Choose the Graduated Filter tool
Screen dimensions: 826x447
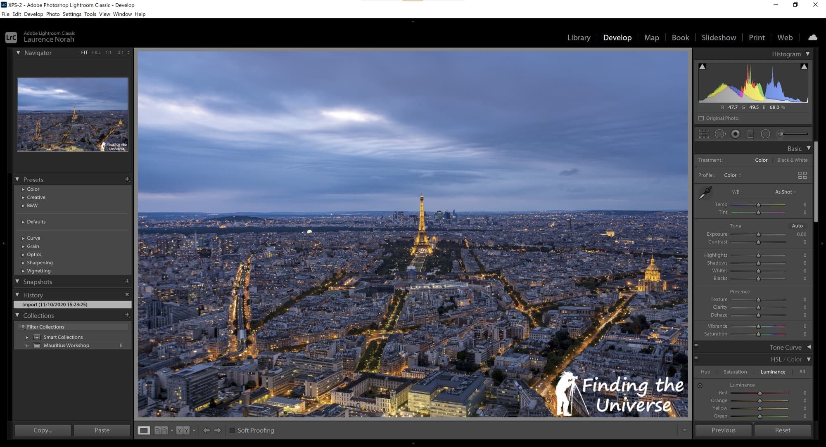click(750, 134)
